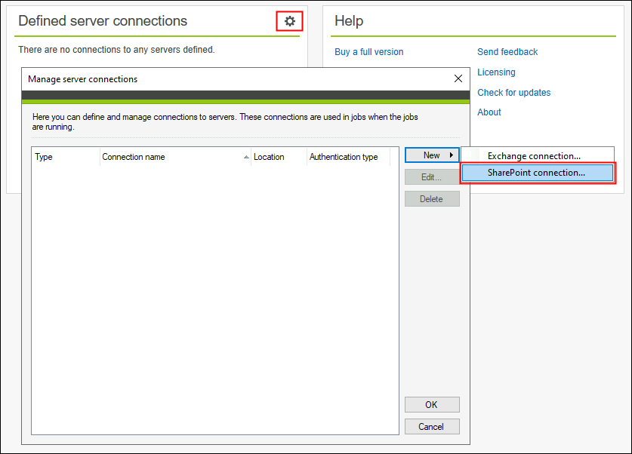Cancel the Manage server connections dialog
Viewport: 632px width, 454px height.
[432, 427]
